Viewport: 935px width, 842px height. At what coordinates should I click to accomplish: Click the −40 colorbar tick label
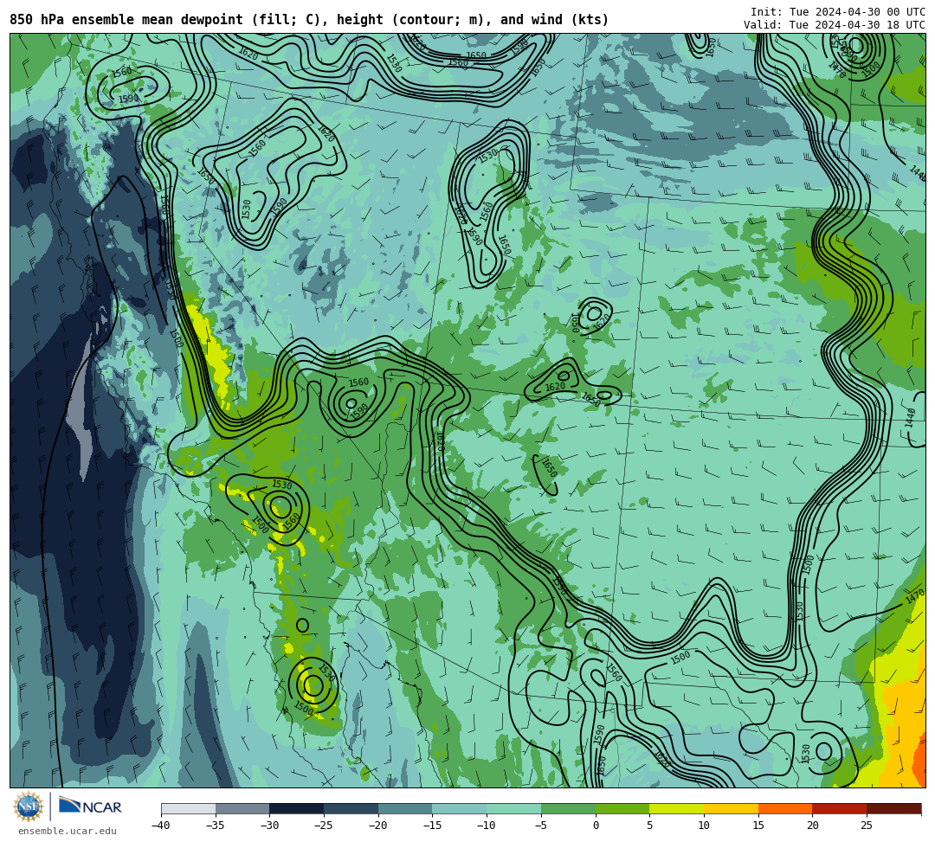click(x=160, y=826)
